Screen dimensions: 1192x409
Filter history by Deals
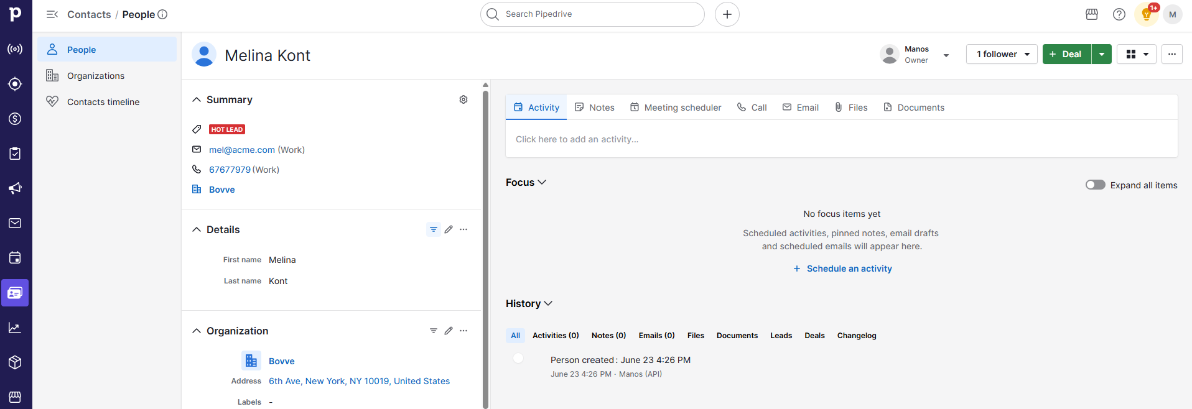[814, 336]
